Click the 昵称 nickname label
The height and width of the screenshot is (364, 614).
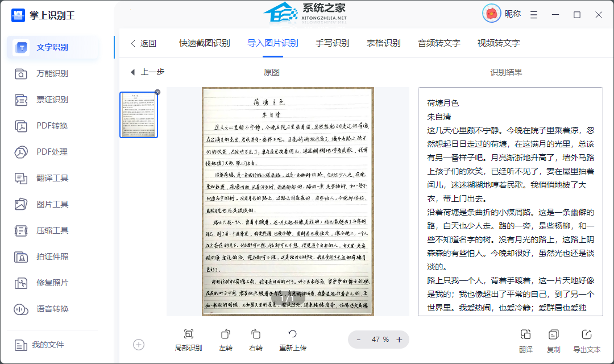[x=513, y=14]
